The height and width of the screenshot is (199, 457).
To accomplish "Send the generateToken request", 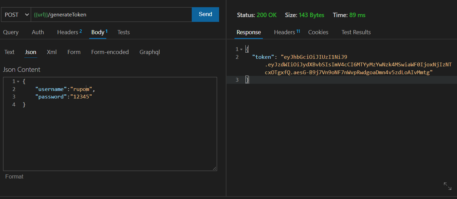I will coord(205,14).
